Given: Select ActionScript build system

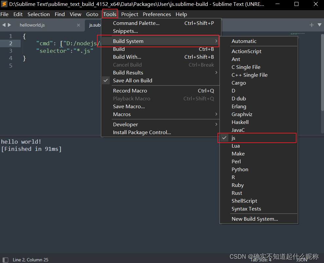Looking at the screenshot, I should tap(259, 51).
